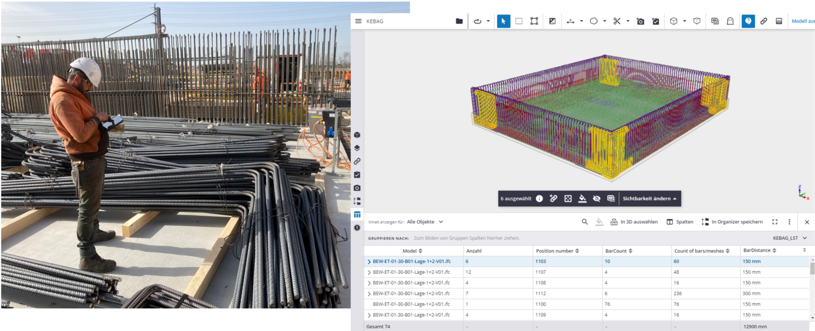The height and width of the screenshot is (331, 815).
Task: Click the table colorize paint bucket icon
Action: (x=599, y=222)
